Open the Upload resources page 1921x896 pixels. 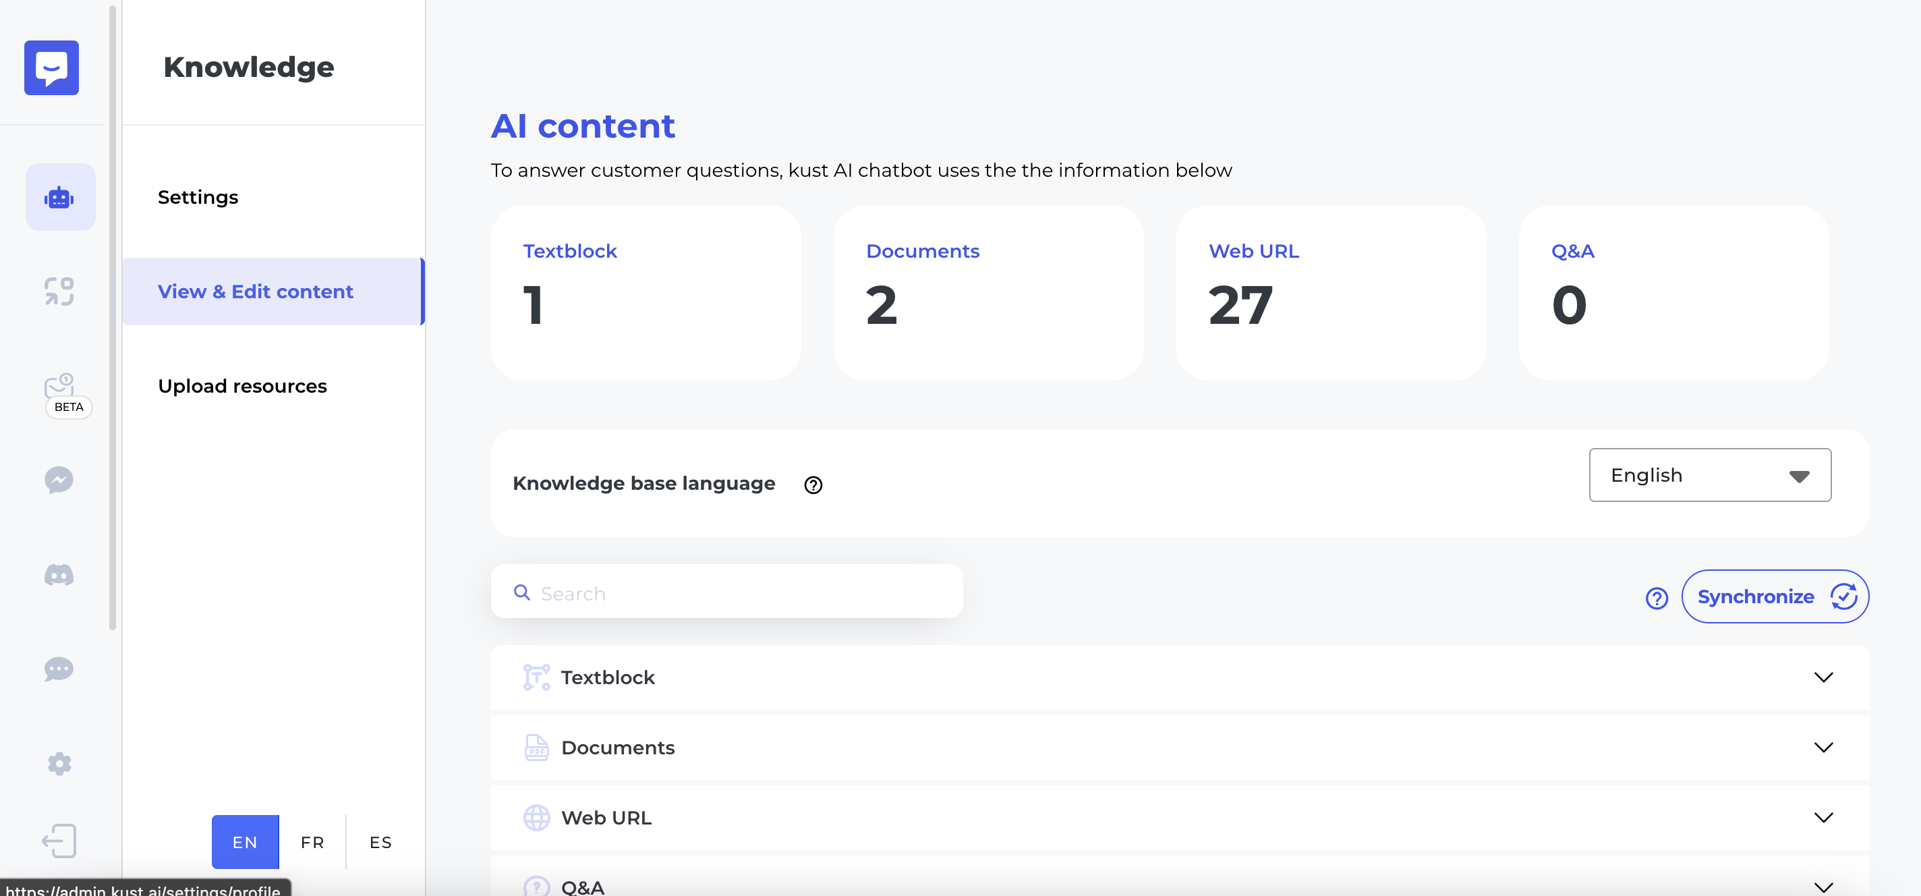point(242,386)
